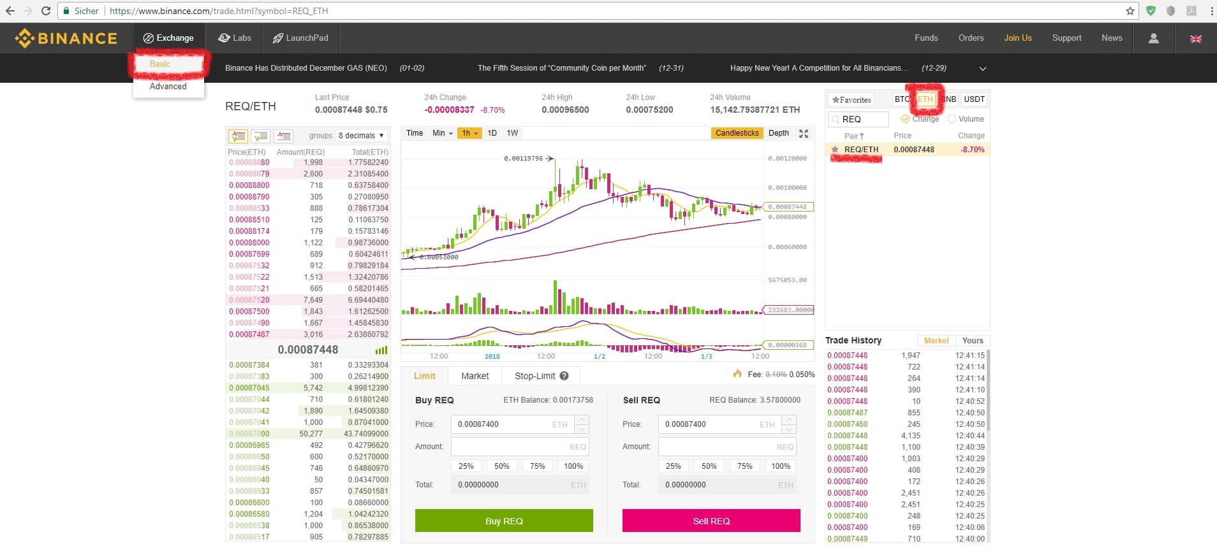Open the News link
This screenshot has width=1217, height=553.
coord(1112,38)
